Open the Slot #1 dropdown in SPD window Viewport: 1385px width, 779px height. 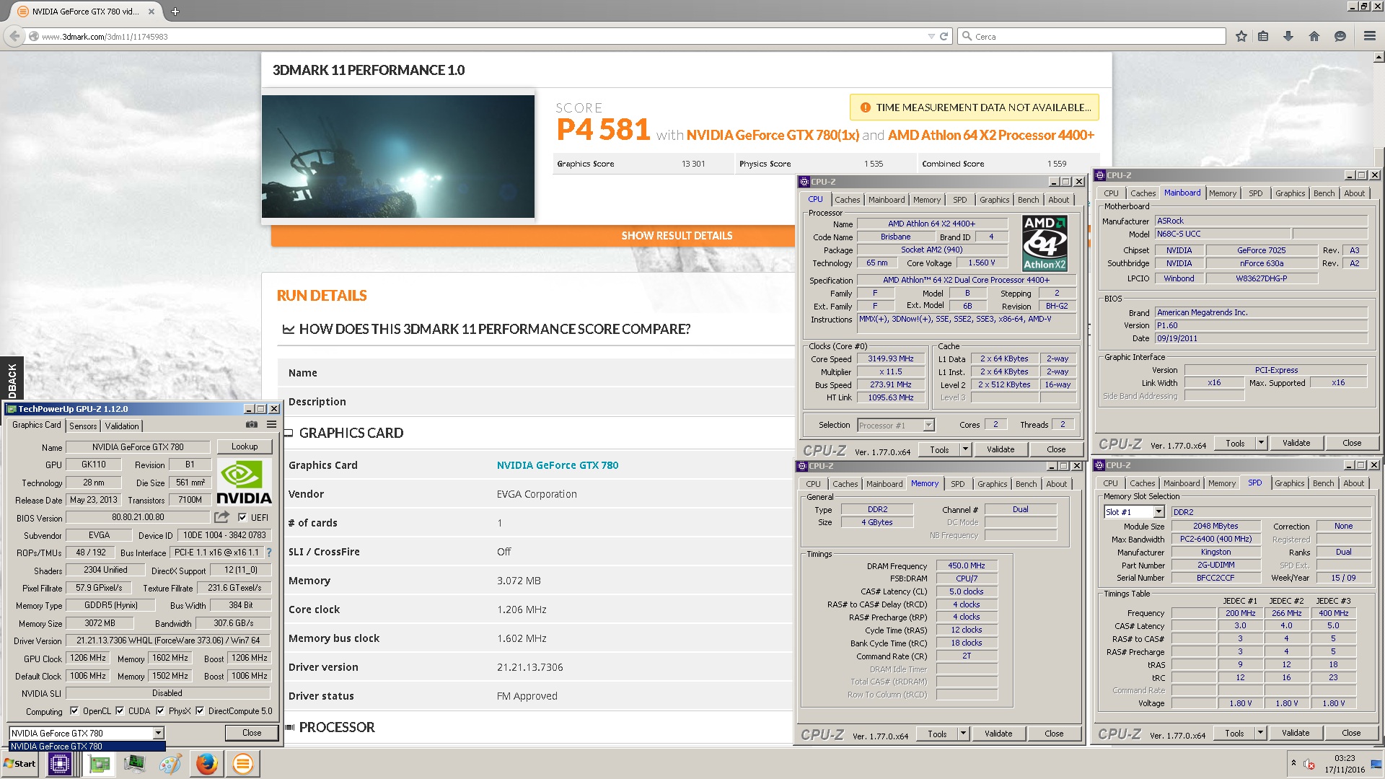coord(1158,512)
